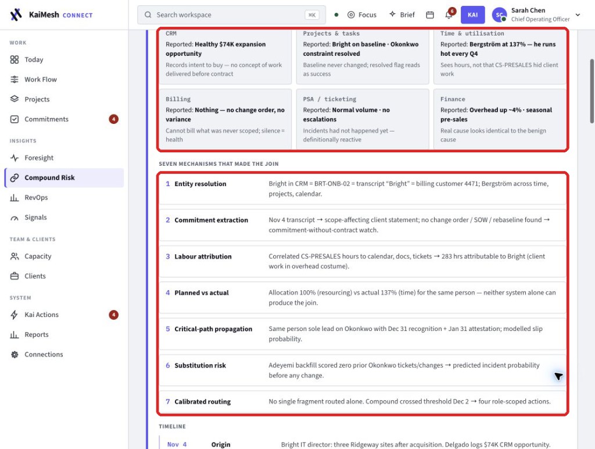
Task: Open the Kai Actions menu item
Action: [64, 315]
